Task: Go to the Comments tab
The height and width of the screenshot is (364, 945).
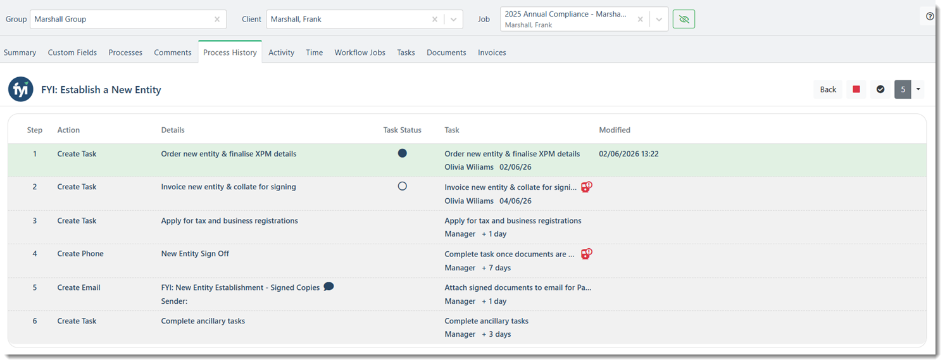Action: (x=173, y=53)
